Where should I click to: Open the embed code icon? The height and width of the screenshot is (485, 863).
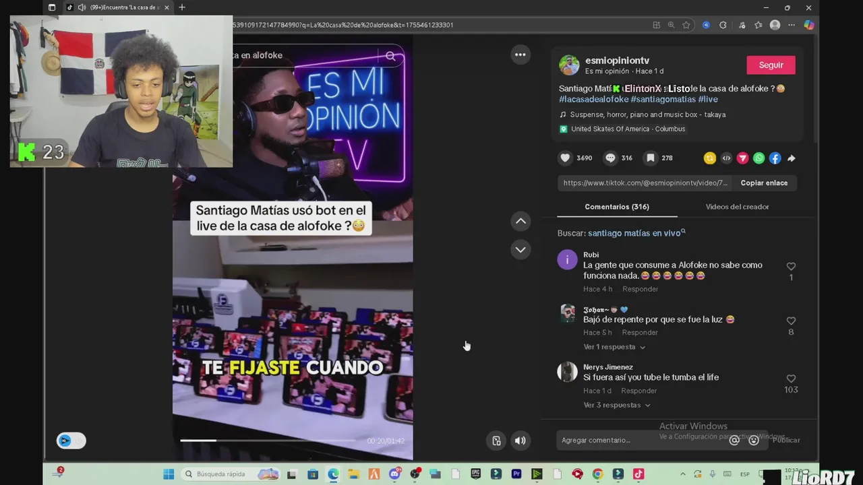tap(726, 158)
